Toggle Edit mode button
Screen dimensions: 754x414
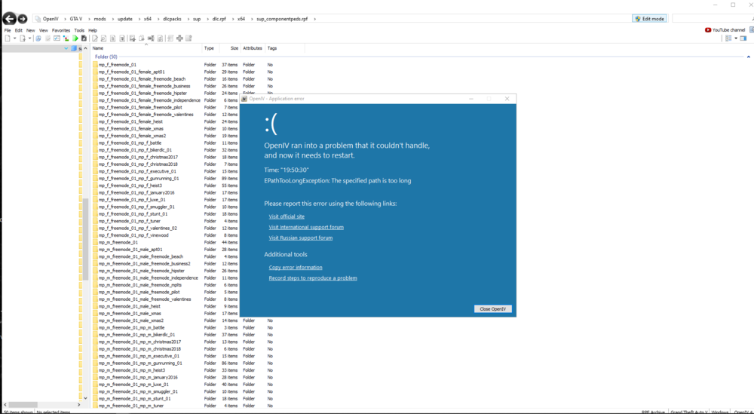(x=649, y=19)
